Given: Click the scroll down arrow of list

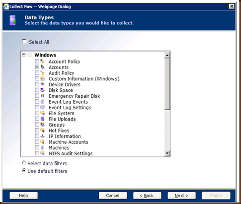Looking at the screenshot, I should click(x=167, y=153).
